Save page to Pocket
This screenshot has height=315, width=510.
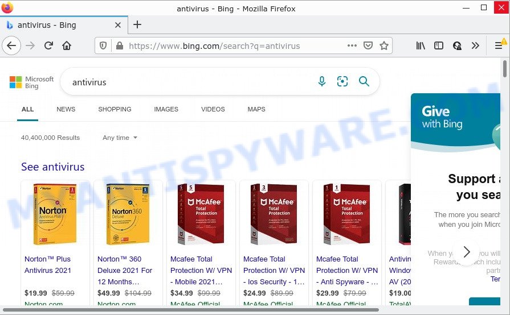(x=368, y=45)
